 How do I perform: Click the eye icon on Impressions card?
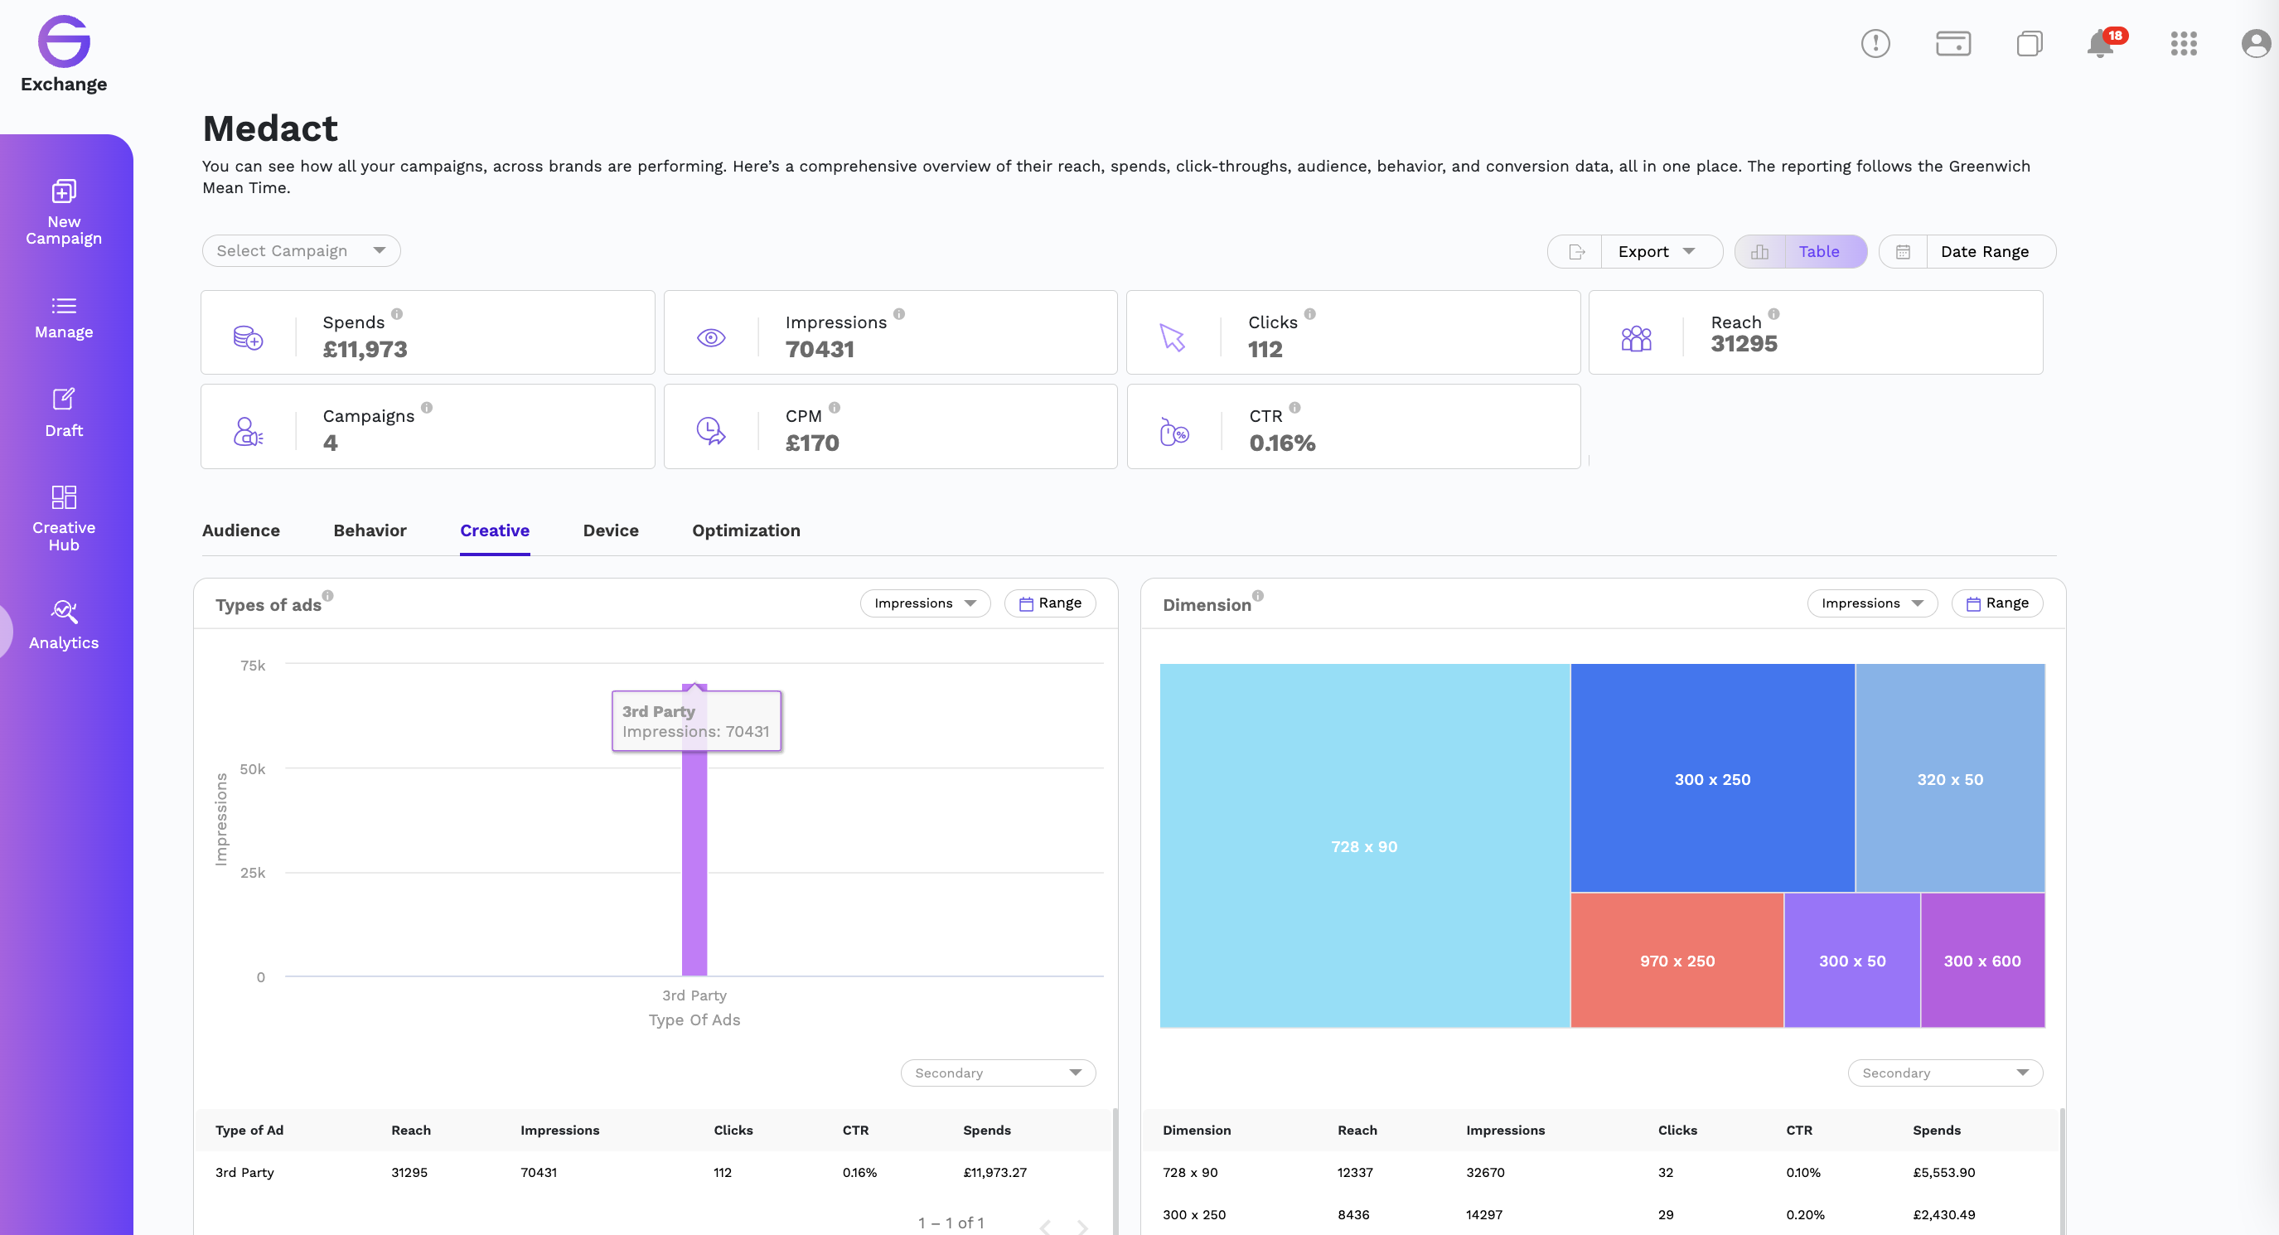pyautogui.click(x=711, y=338)
